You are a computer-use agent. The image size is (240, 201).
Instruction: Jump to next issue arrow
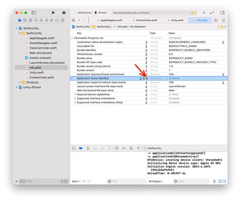(x=225, y=26)
